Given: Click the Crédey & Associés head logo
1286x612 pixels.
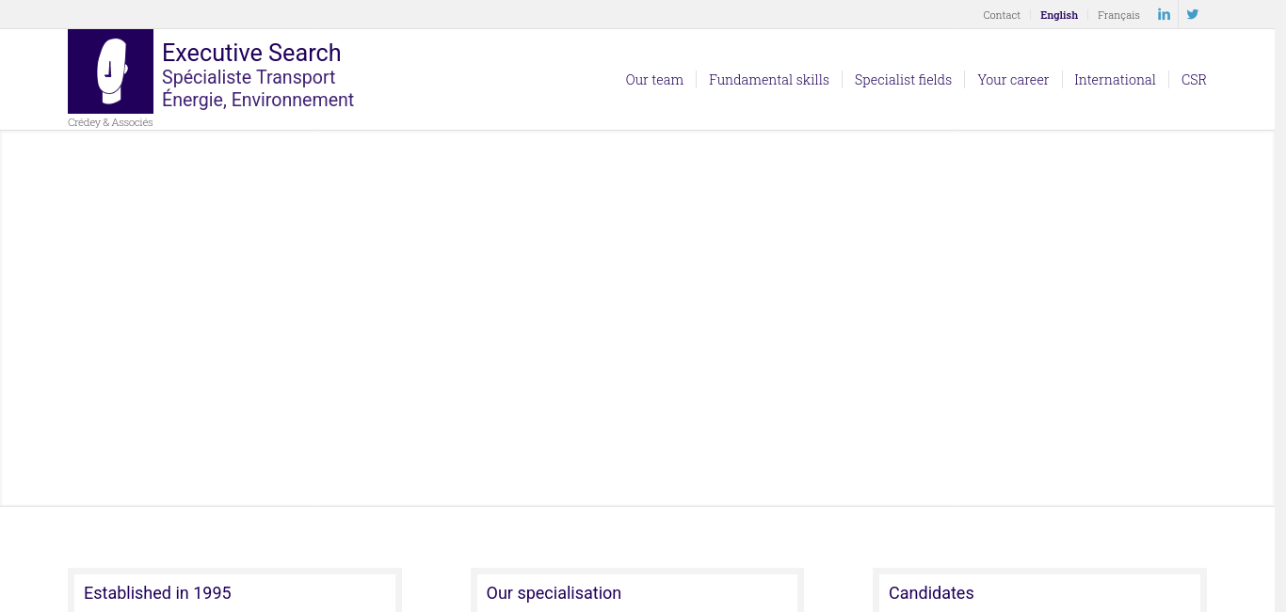Looking at the screenshot, I should (x=110, y=71).
